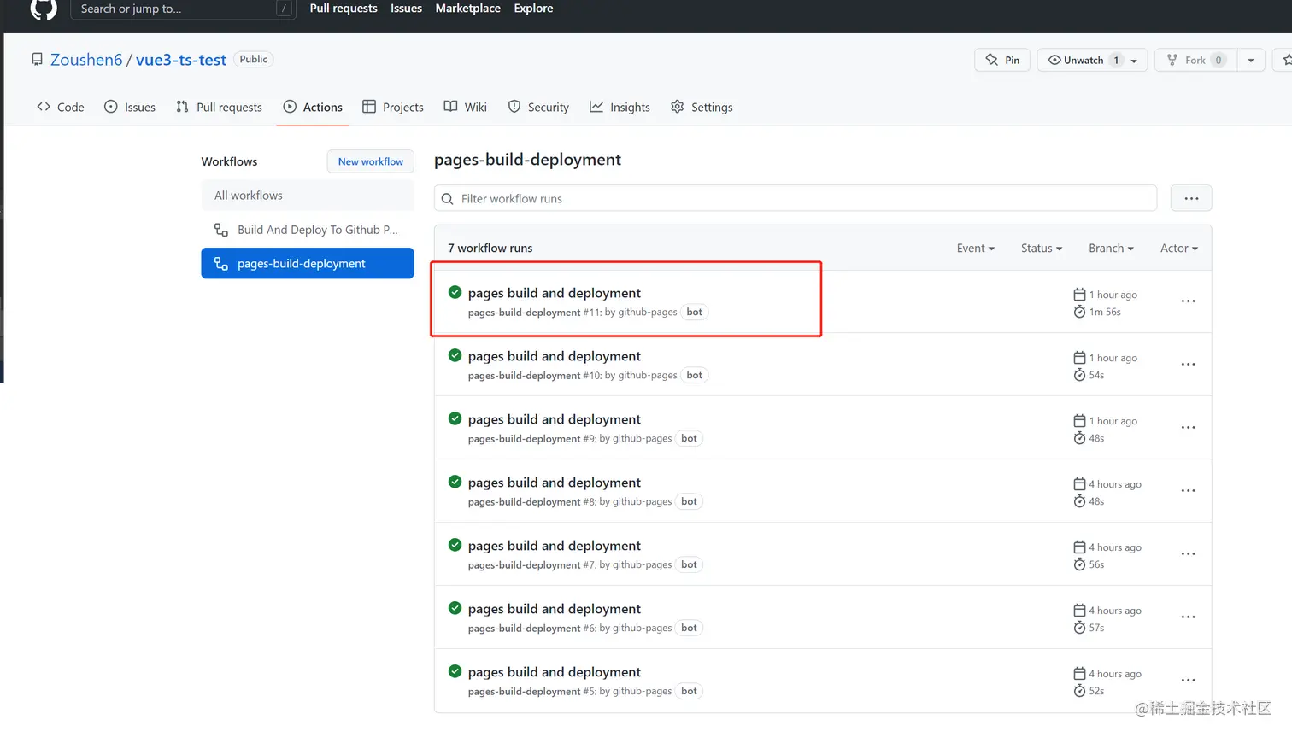Click the github-pages actor on run #10
Viewport: 1292px width, 737px height.
pyautogui.click(x=648, y=376)
